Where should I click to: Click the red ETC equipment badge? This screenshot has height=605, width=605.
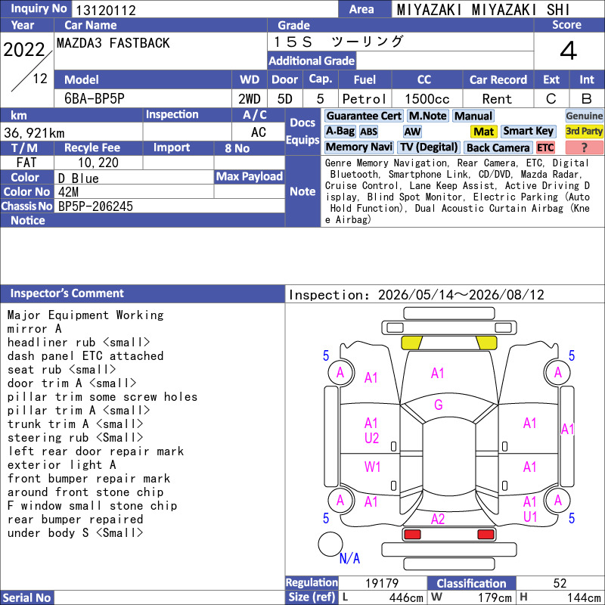545,147
